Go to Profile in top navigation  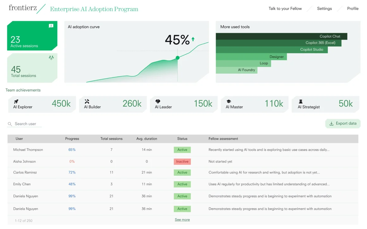[352, 9]
